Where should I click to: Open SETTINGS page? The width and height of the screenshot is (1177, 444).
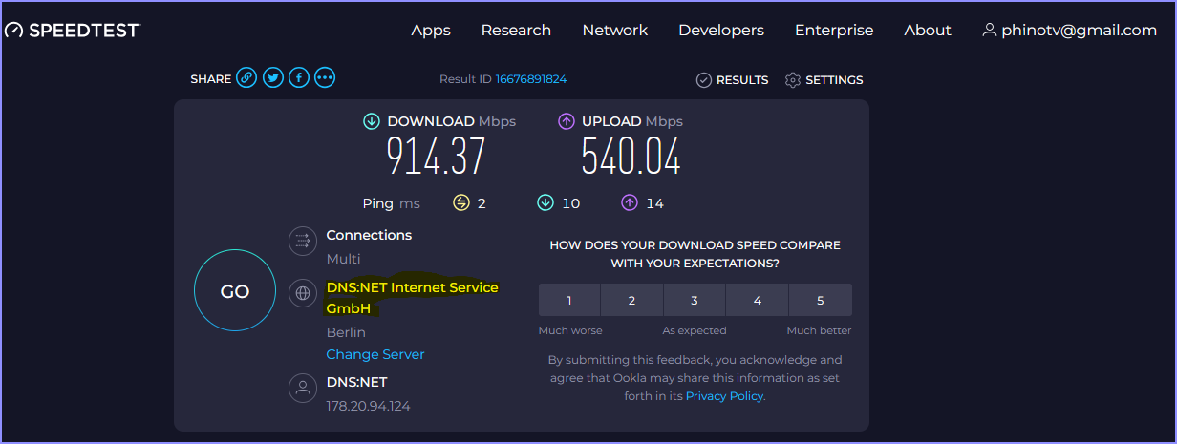(x=824, y=80)
